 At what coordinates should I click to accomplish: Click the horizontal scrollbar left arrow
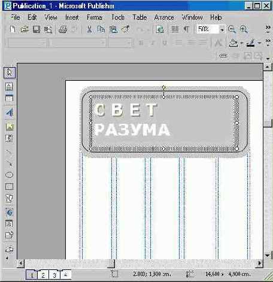21,263
